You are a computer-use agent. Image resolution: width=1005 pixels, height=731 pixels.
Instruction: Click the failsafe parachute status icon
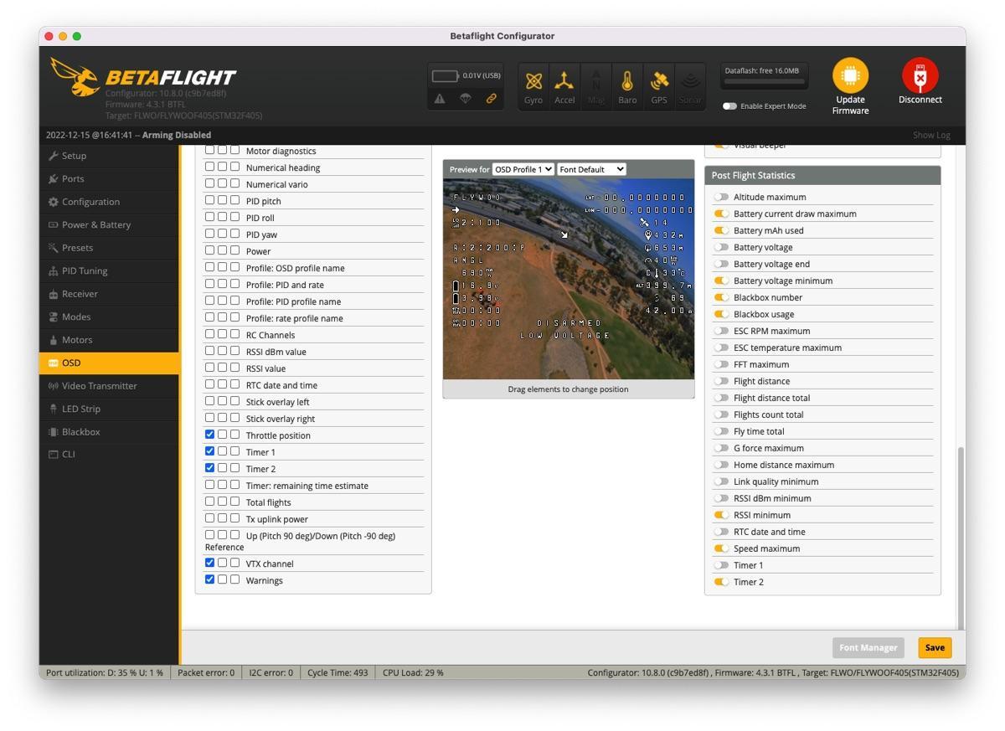pos(465,99)
